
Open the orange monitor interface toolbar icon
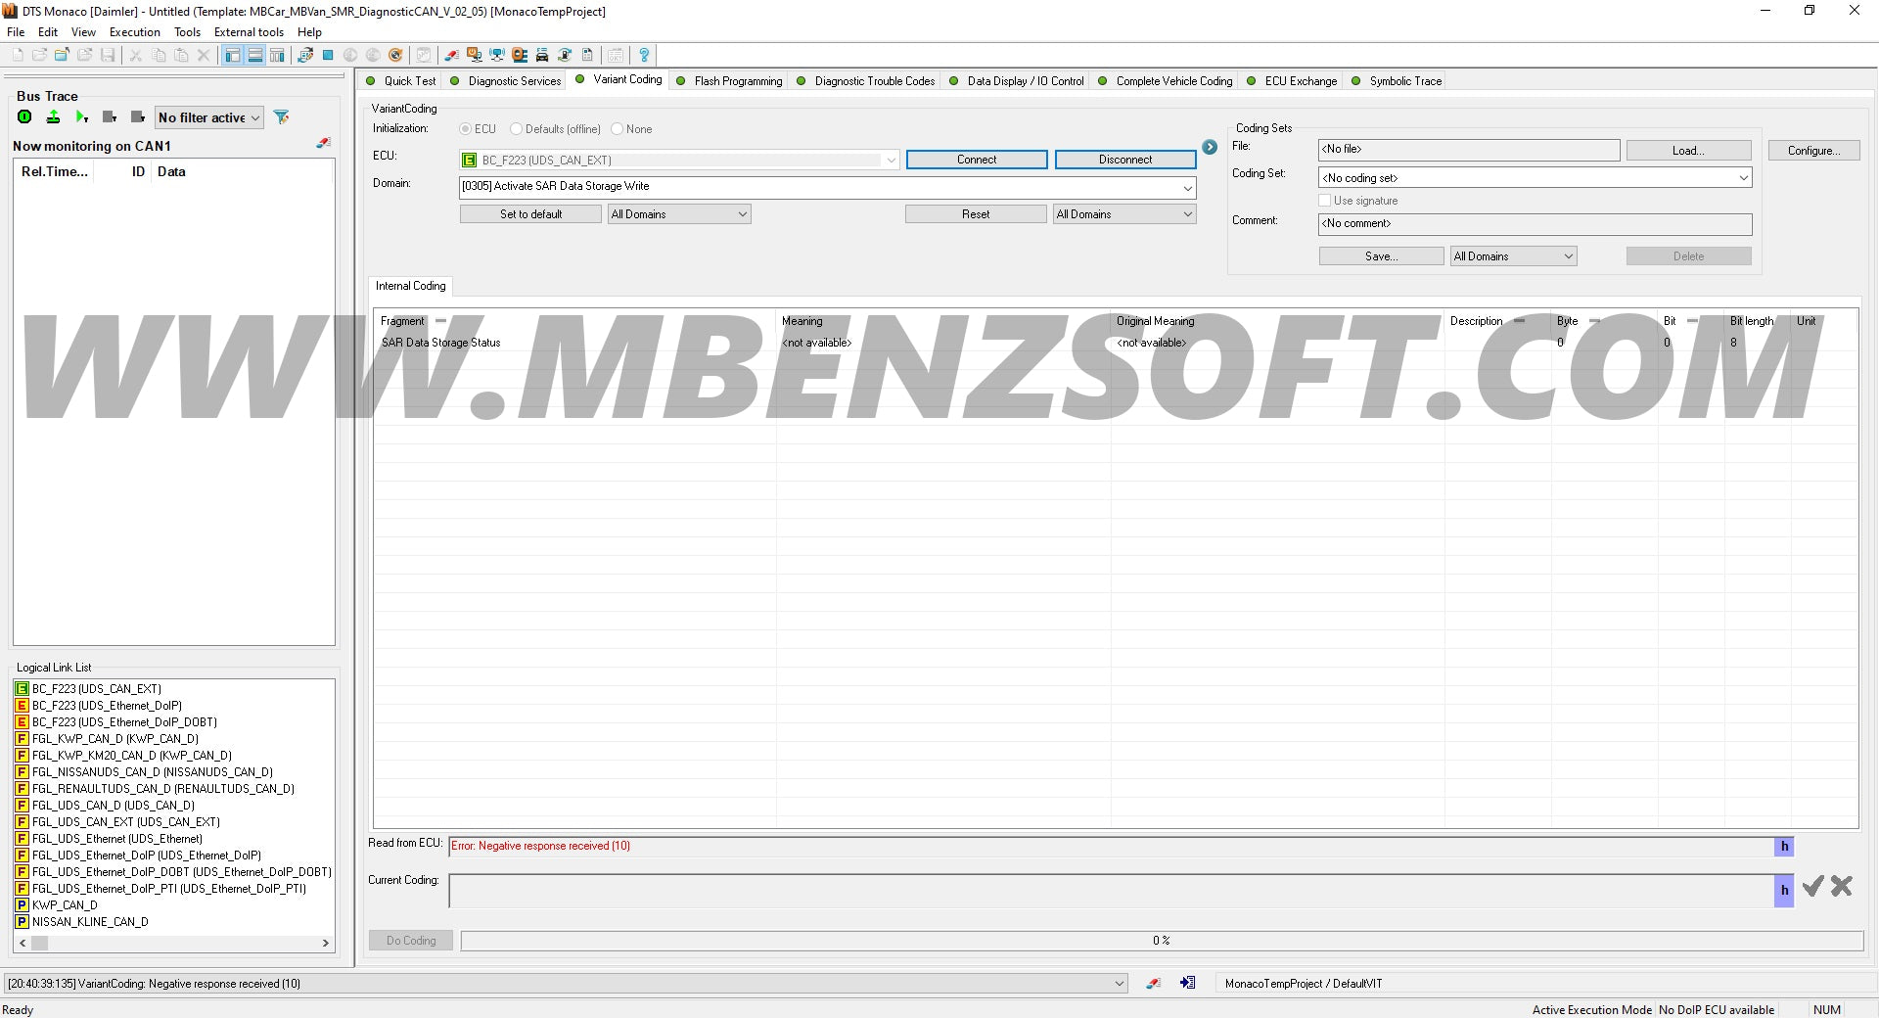[474, 55]
